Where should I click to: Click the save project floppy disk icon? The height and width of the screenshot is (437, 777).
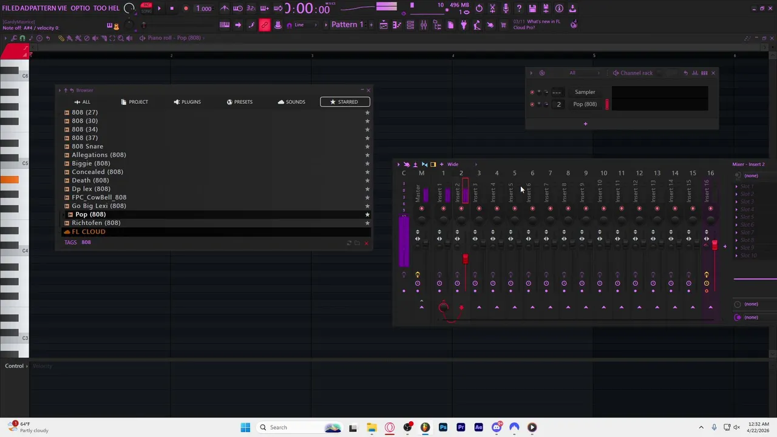coord(532,8)
